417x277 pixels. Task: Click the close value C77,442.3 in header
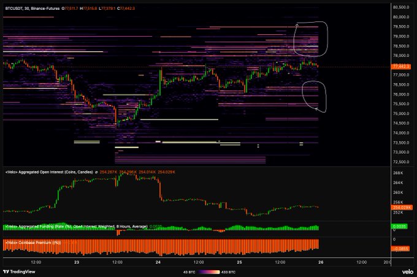point(126,9)
